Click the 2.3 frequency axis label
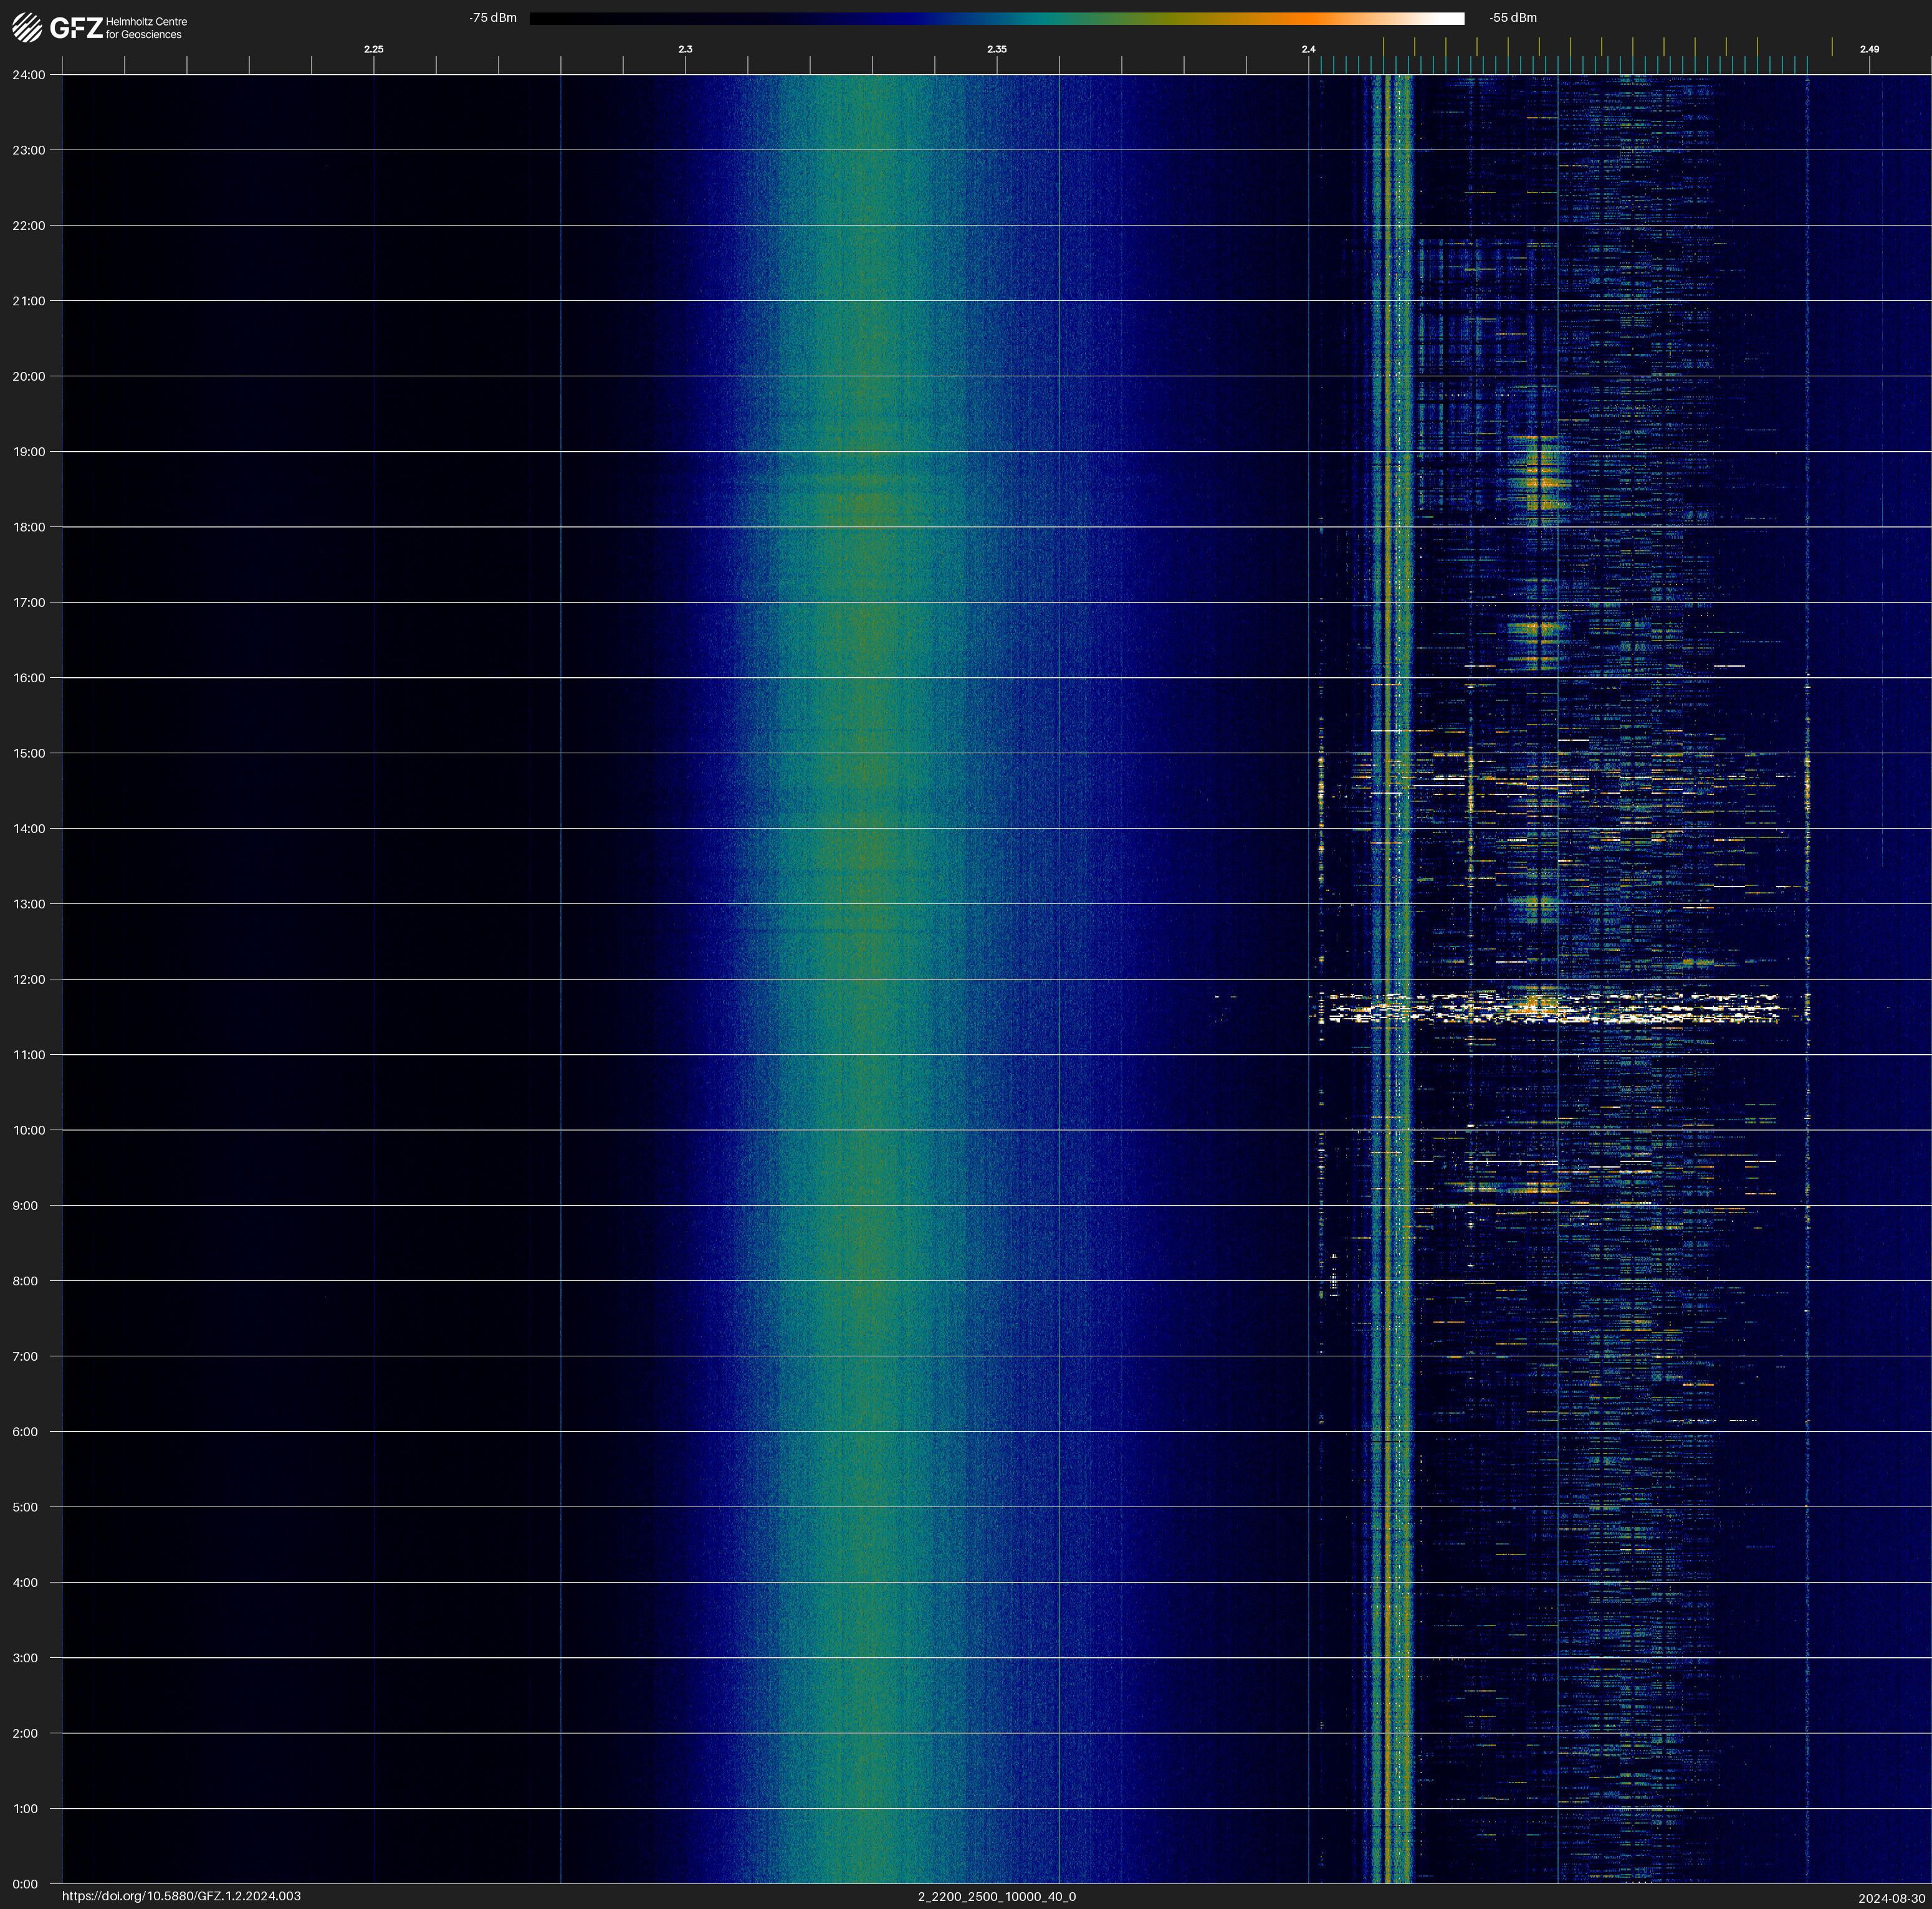1932x1909 pixels. tap(685, 49)
